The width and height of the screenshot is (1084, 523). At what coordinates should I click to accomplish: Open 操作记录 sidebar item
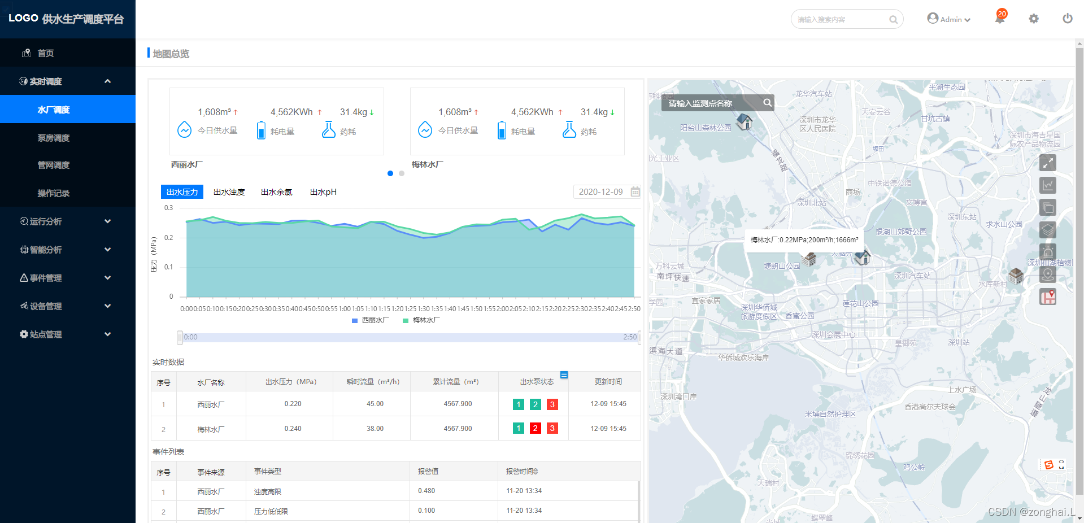pyautogui.click(x=68, y=193)
